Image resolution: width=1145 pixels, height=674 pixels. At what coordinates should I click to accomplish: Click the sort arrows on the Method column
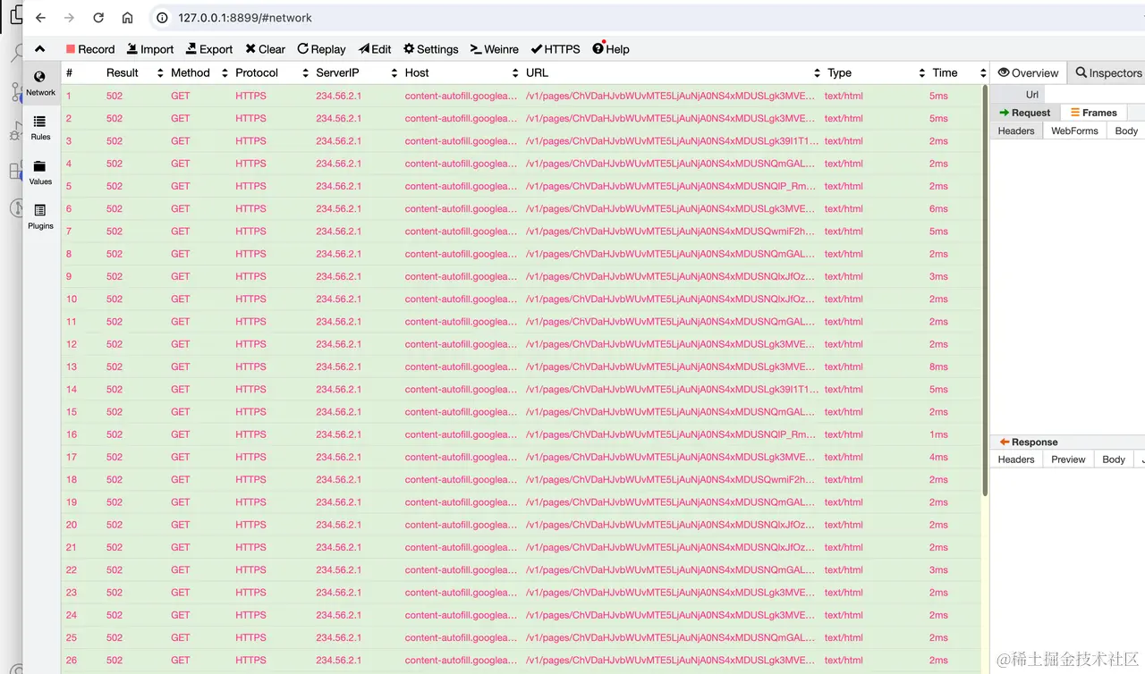coord(225,73)
